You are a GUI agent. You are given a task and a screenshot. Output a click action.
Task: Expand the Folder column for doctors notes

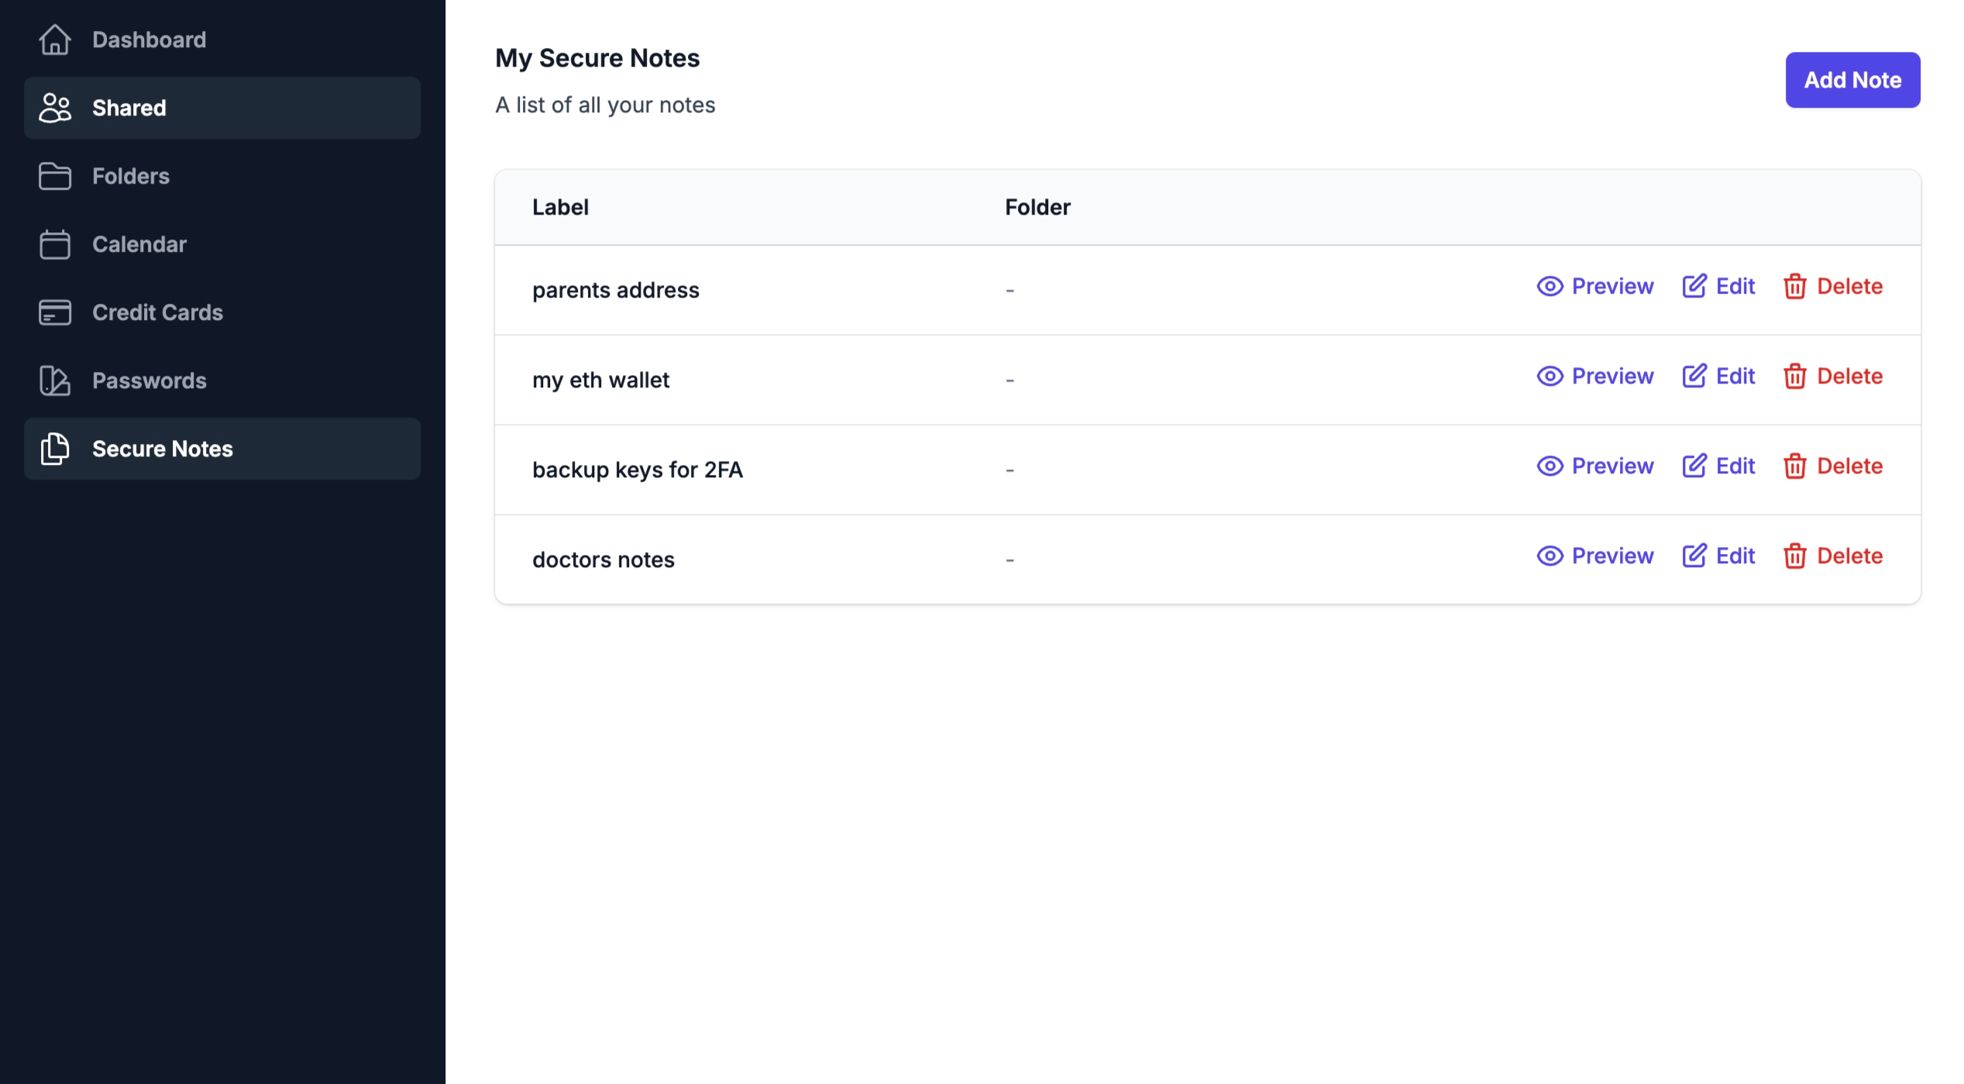point(1010,558)
